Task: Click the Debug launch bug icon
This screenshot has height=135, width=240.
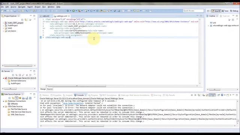Action: pyautogui.click(x=67, y=11)
